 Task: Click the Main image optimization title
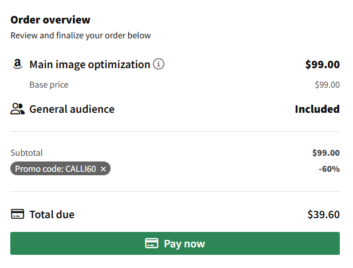click(x=90, y=65)
